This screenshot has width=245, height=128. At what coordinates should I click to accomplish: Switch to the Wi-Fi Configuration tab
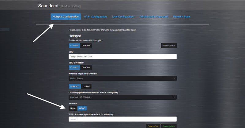tap(95, 16)
